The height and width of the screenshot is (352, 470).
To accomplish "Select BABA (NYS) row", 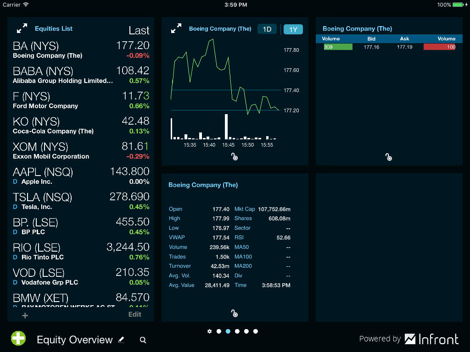I will (x=81, y=75).
